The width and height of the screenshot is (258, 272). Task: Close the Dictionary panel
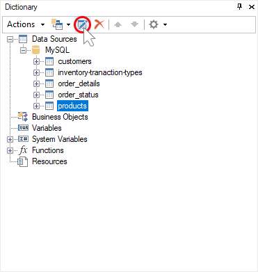pos(252,7)
